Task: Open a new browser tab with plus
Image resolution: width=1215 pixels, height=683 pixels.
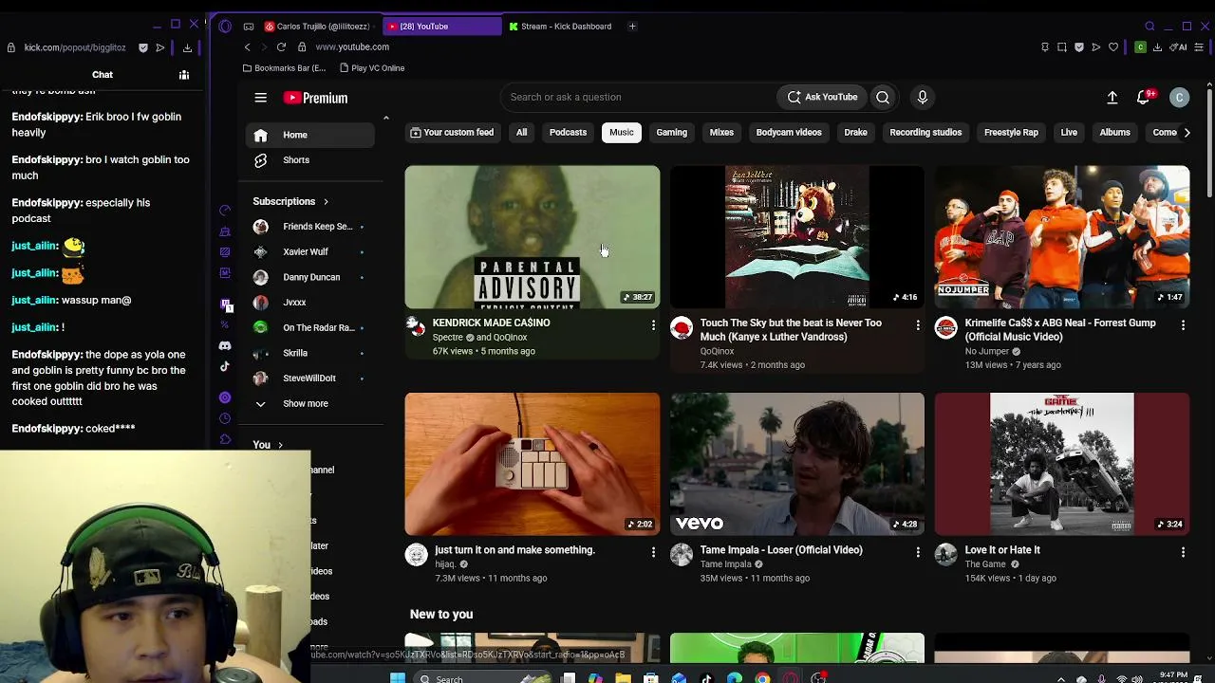Action: pyautogui.click(x=632, y=26)
